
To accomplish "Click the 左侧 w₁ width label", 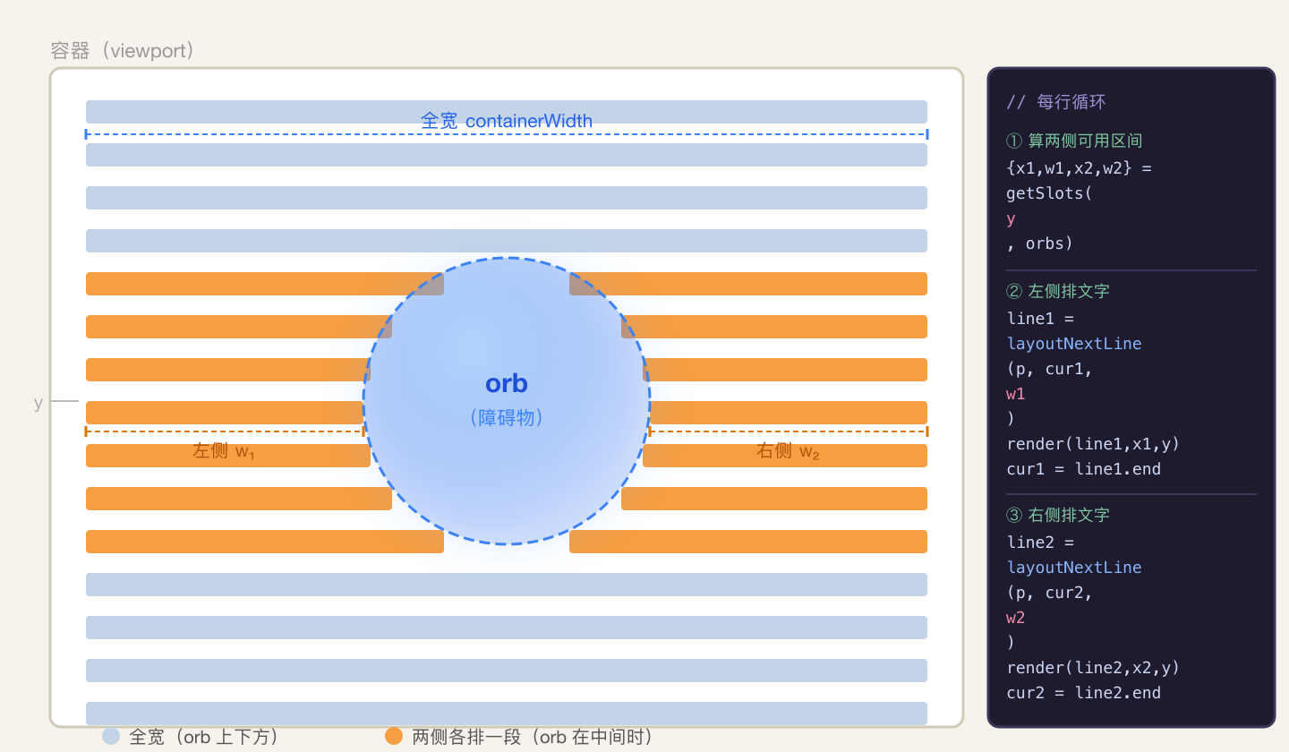I will [224, 451].
